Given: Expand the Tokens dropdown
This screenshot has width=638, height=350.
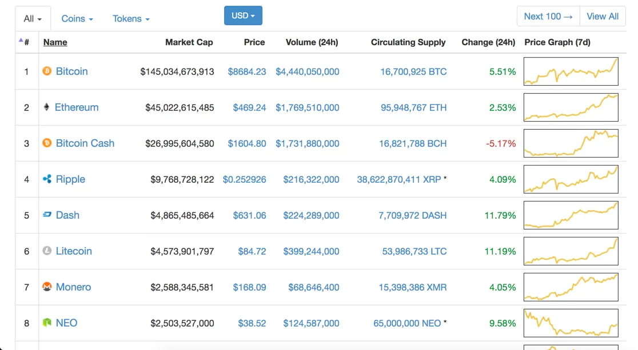Looking at the screenshot, I should [x=131, y=19].
